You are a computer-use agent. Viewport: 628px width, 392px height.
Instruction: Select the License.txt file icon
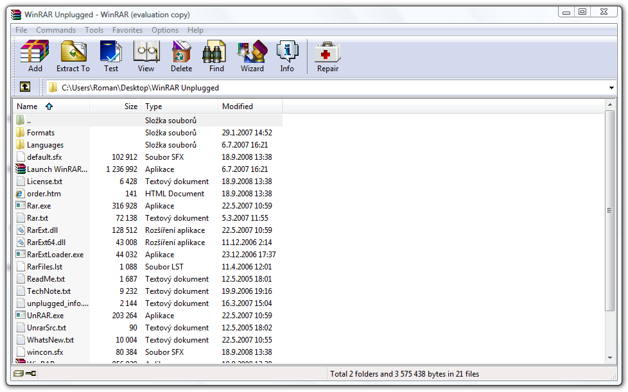21,181
